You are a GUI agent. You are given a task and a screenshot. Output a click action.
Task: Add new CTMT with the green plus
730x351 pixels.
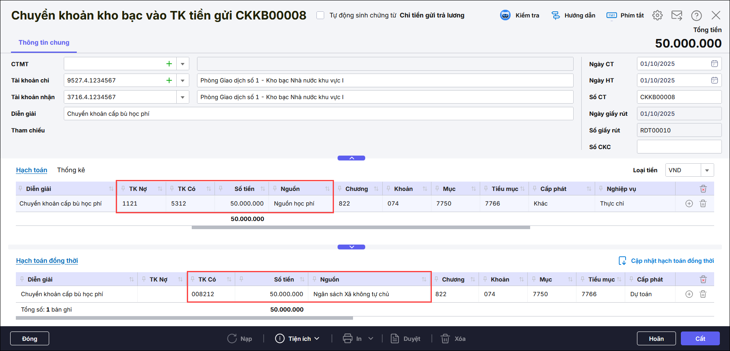click(169, 64)
